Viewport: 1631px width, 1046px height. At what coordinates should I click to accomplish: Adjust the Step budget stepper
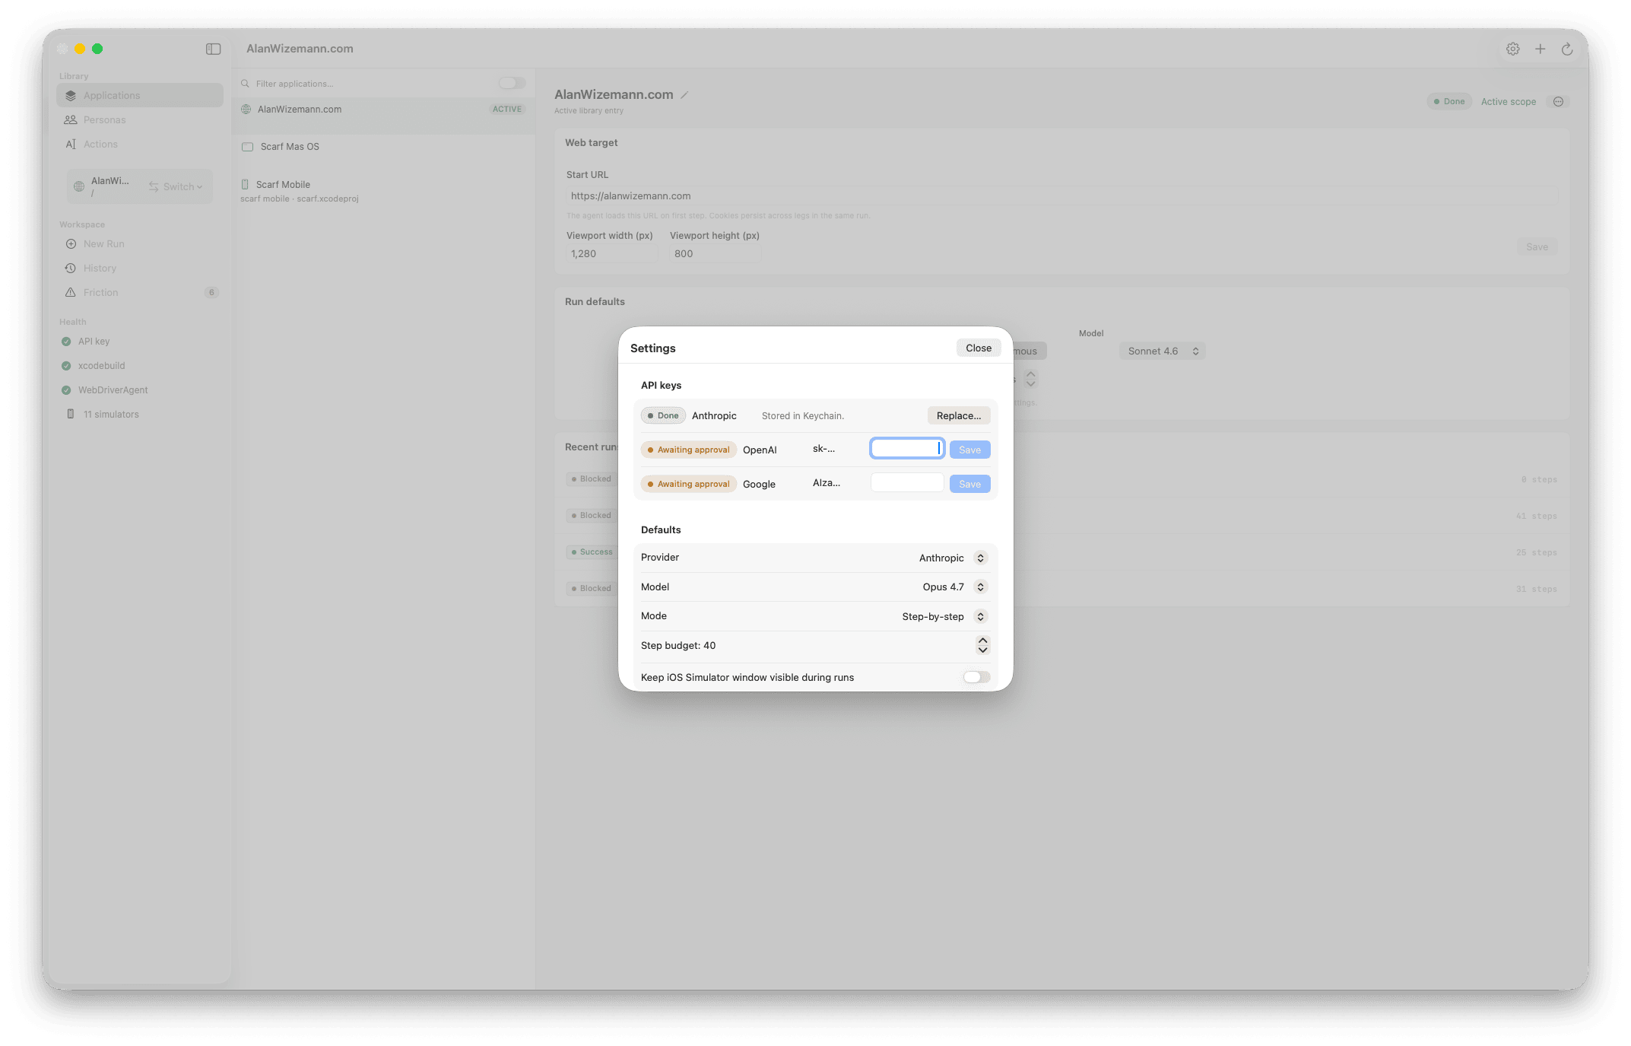pyautogui.click(x=982, y=645)
